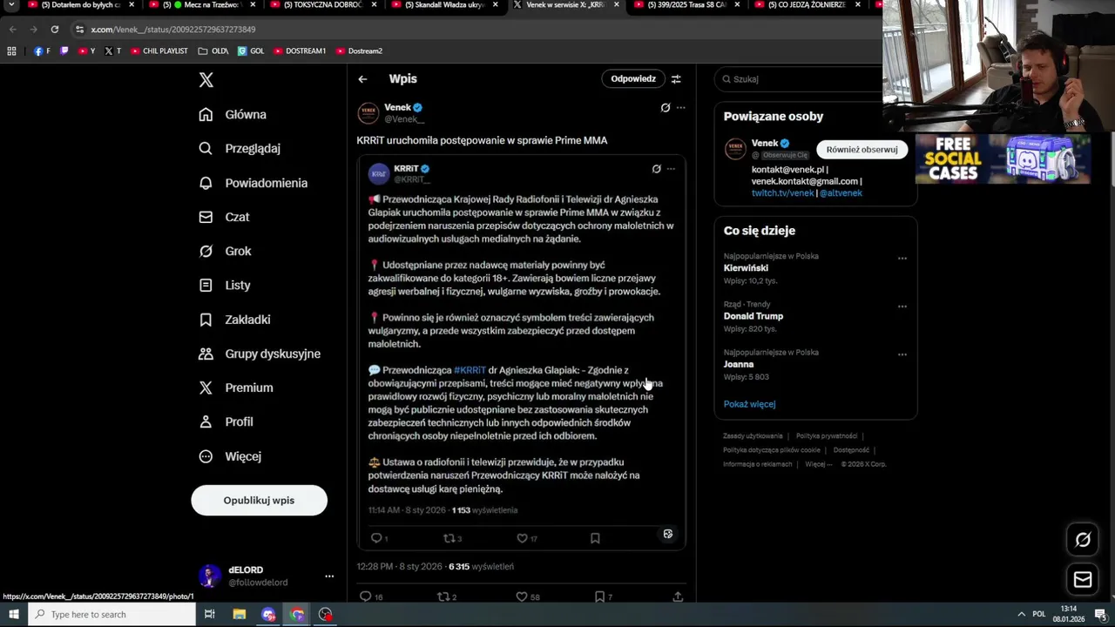Click Venek's avatar in the post
1115x627 pixels.
tap(368, 113)
